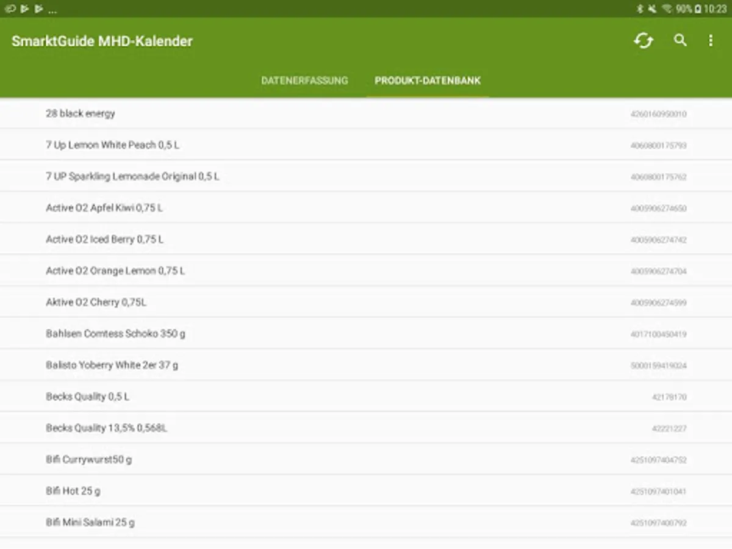Open the three-dot overflow menu
Viewport: 732px width, 549px height.
pos(711,41)
